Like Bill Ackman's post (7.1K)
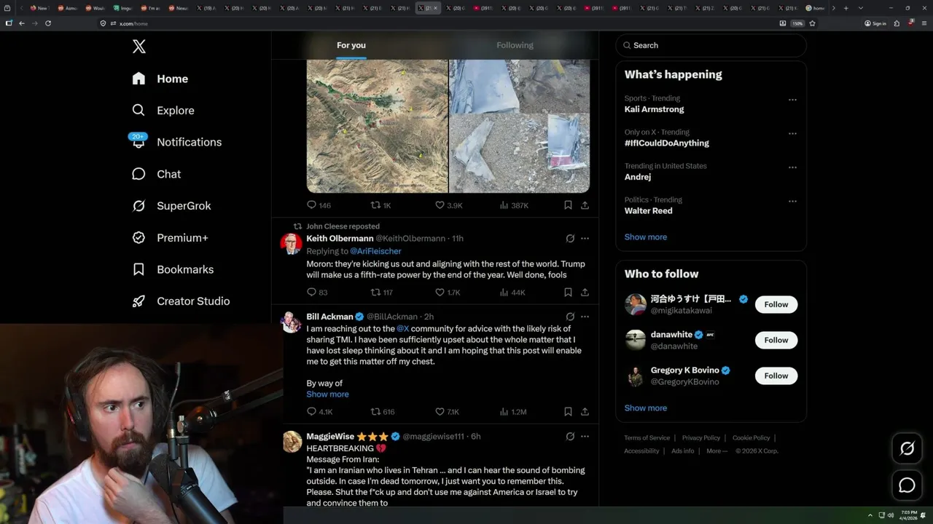 click(x=447, y=411)
